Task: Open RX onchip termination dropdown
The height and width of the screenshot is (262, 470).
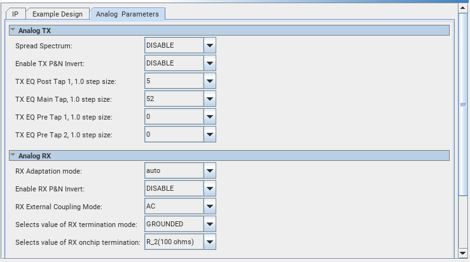Action: pos(210,242)
